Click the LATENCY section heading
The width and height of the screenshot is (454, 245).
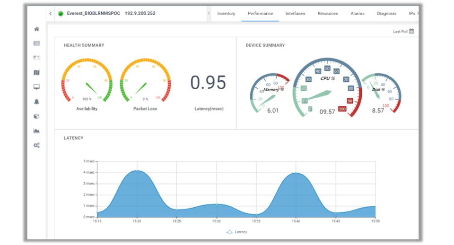tap(74, 138)
